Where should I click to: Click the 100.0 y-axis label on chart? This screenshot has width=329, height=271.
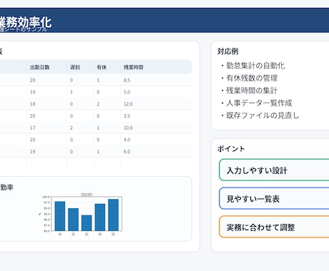coord(46,197)
